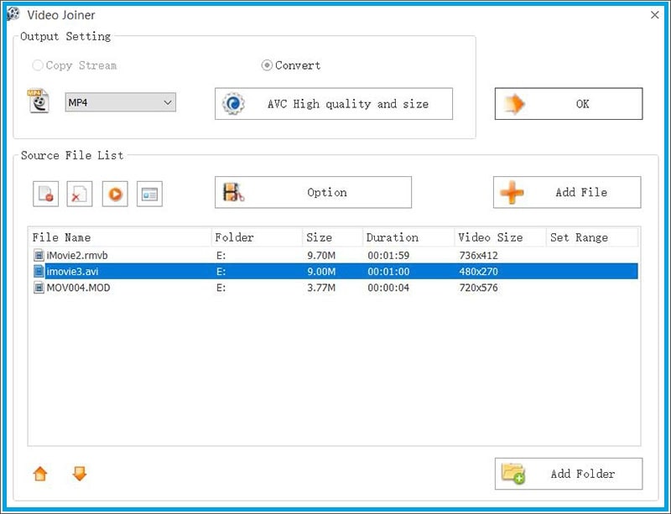Click the remove file icon with red circle
This screenshot has width=671, height=514.
[x=46, y=194]
